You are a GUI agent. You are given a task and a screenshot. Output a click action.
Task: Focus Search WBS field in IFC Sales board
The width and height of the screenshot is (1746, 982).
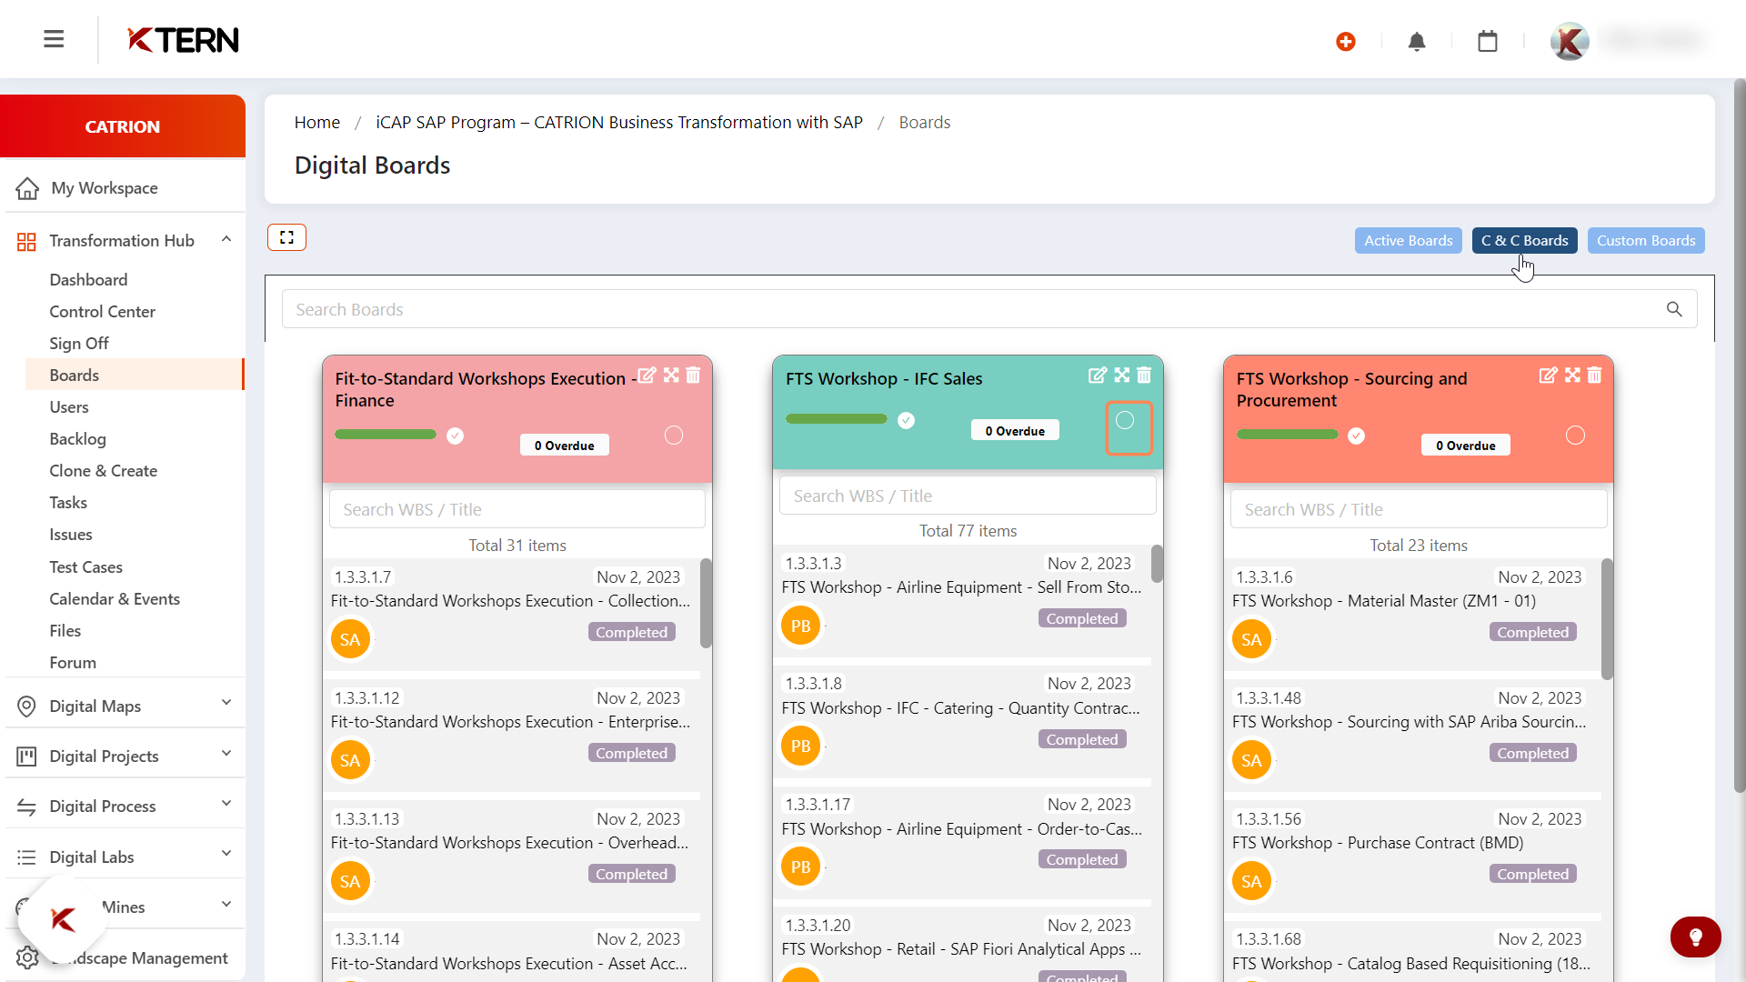click(x=968, y=496)
